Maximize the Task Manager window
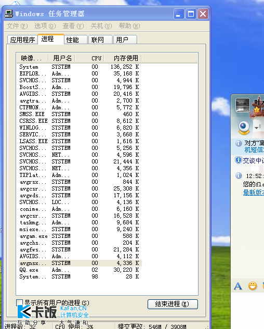 (191, 14)
